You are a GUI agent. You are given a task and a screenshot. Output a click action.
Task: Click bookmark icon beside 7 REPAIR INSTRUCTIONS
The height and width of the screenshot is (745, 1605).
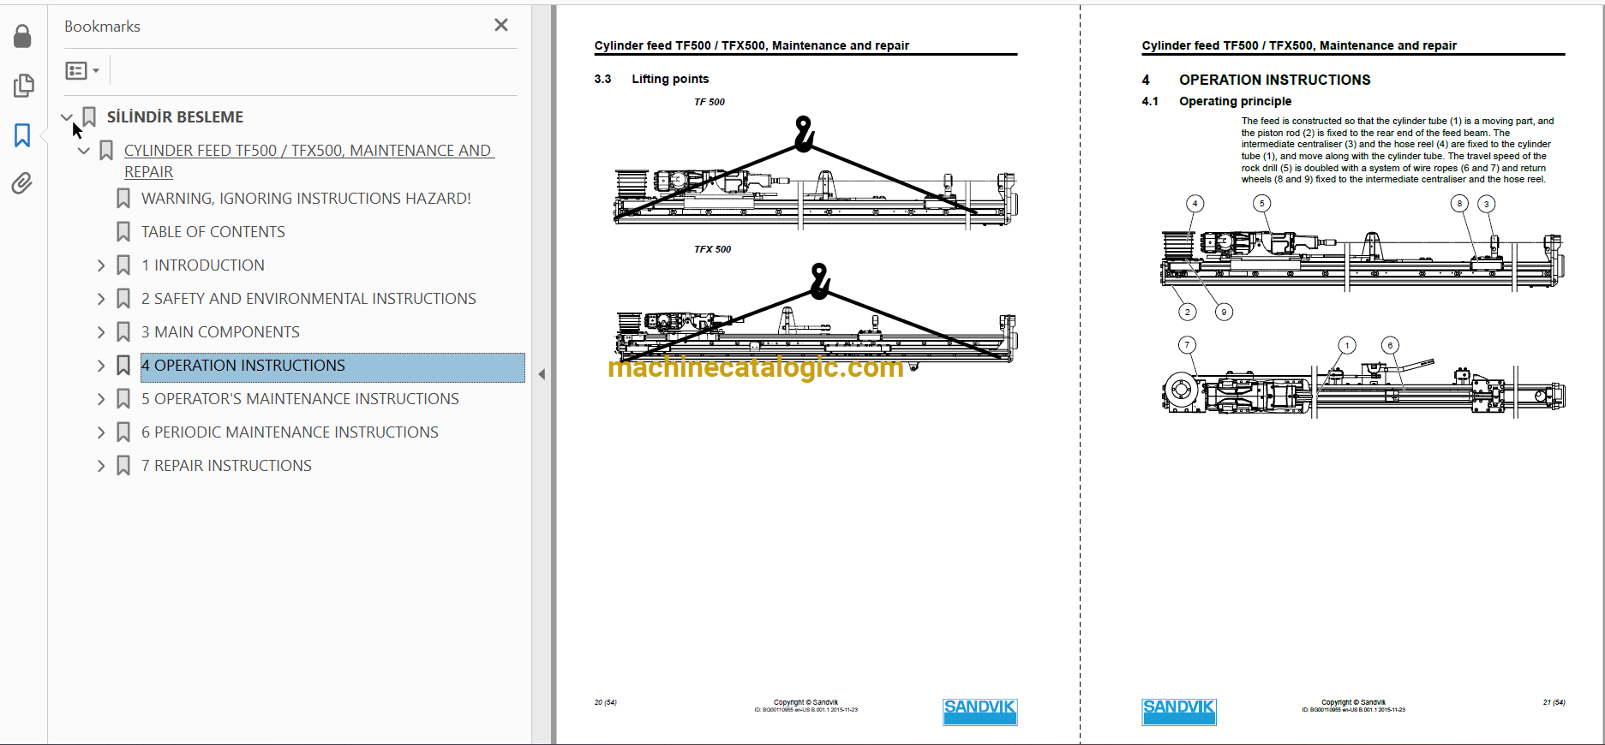123,466
